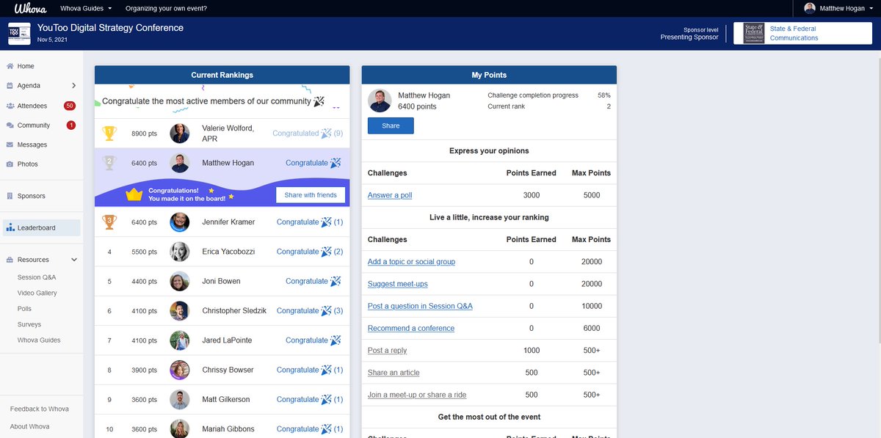Open the Whova Guides dropdown in top bar
The image size is (881, 438).
tap(86, 8)
